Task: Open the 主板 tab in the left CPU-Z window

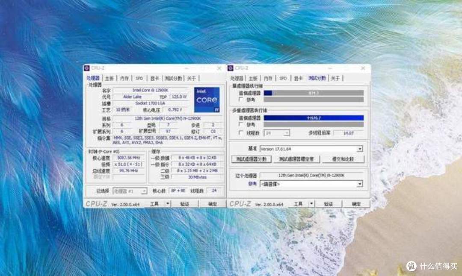Action: pos(110,78)
